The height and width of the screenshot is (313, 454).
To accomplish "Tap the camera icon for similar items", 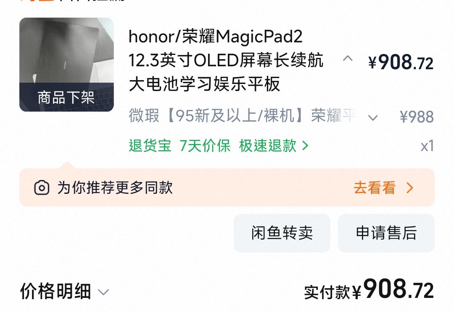I will tap(42, 188).
